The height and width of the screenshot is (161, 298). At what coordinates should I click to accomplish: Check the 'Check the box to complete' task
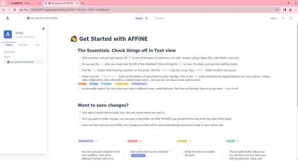pyautogui.click(x=182, y=152)
